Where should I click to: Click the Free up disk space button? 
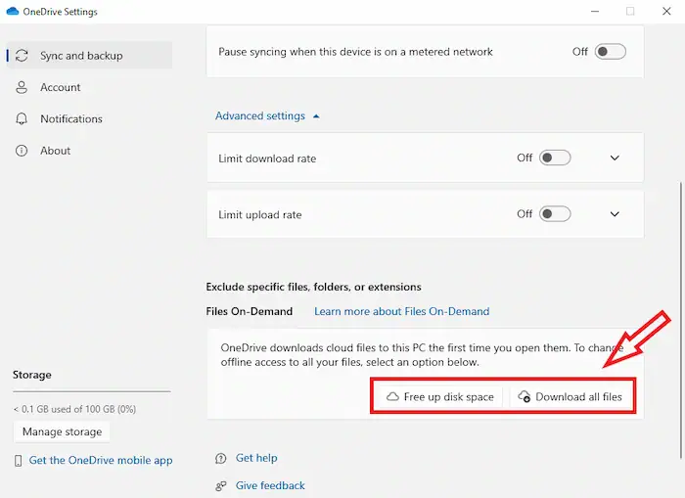click(x=440, y=396)
